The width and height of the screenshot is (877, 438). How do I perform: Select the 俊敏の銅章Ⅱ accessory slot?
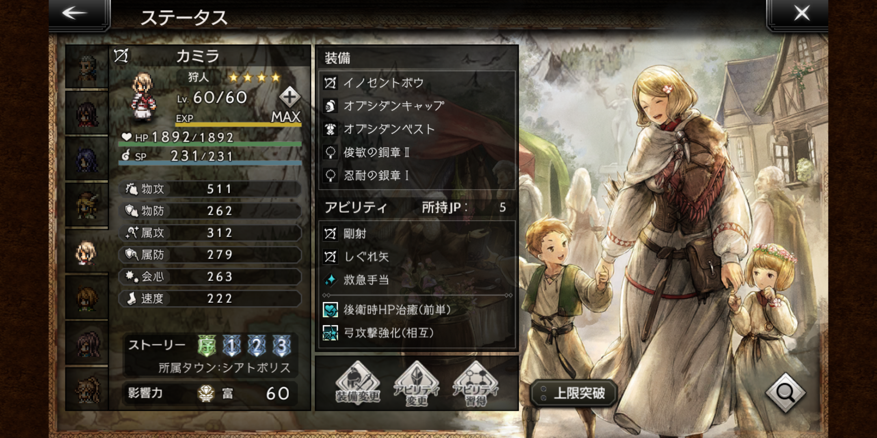click(x=417, y=152)
